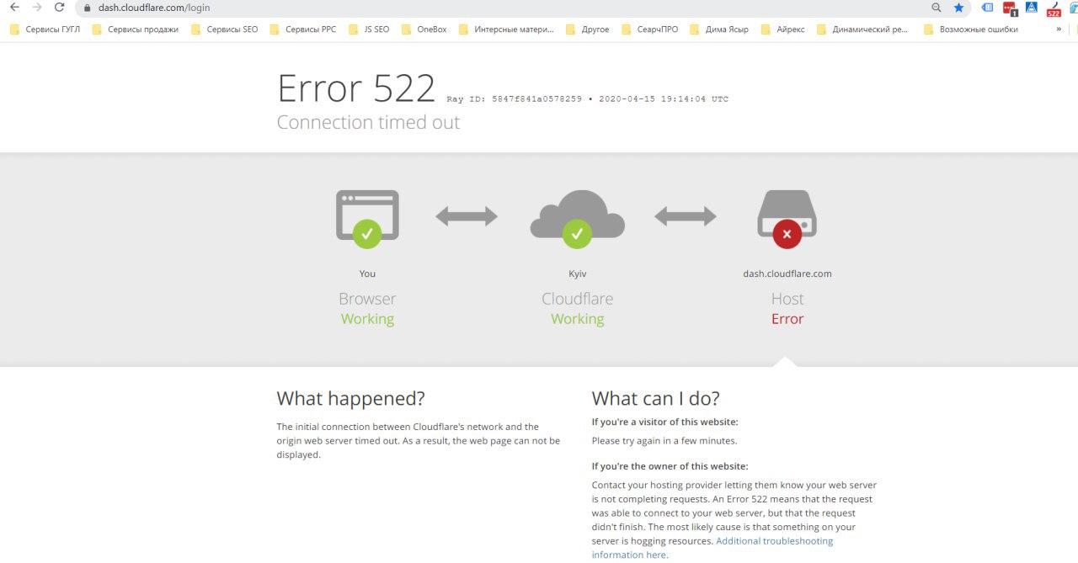Click the You label under browser icon
Image resolution: width=1078 pixels, height=563 pixels.
click(x=367, y=274)
